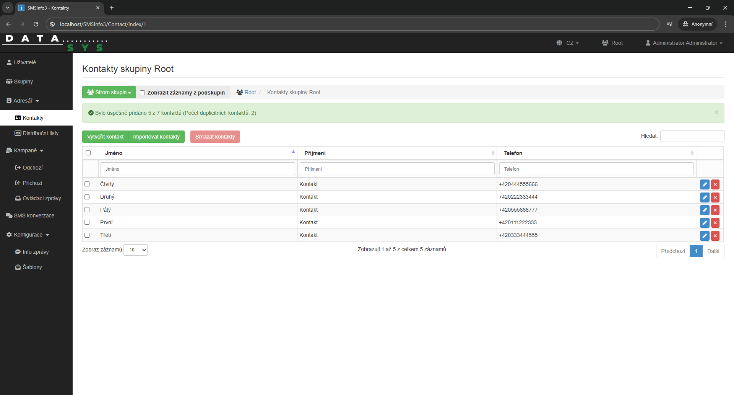Click the Hledat search field

coord(692,136)
